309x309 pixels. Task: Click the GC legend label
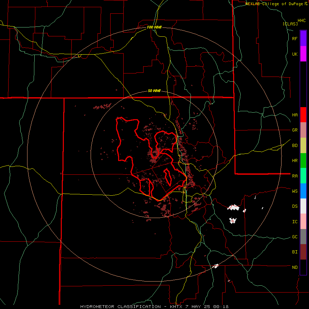click(x=295, y=237)
